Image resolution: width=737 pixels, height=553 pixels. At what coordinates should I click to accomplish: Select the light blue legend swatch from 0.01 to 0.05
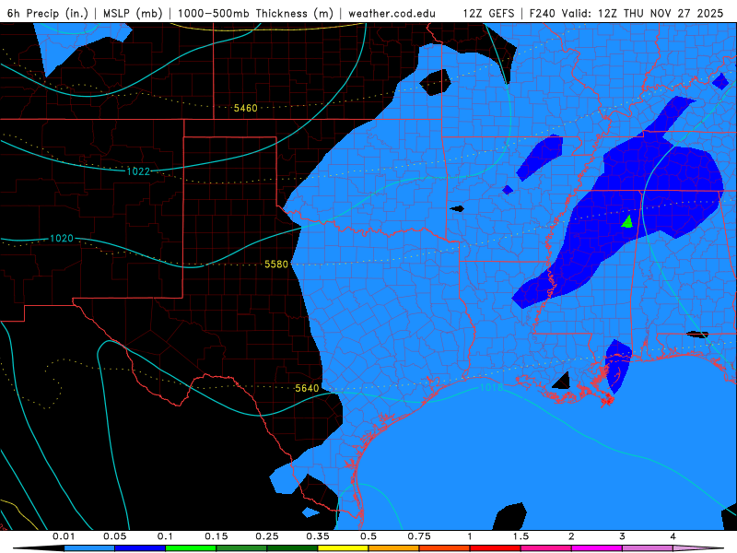(x=89, y=548)
